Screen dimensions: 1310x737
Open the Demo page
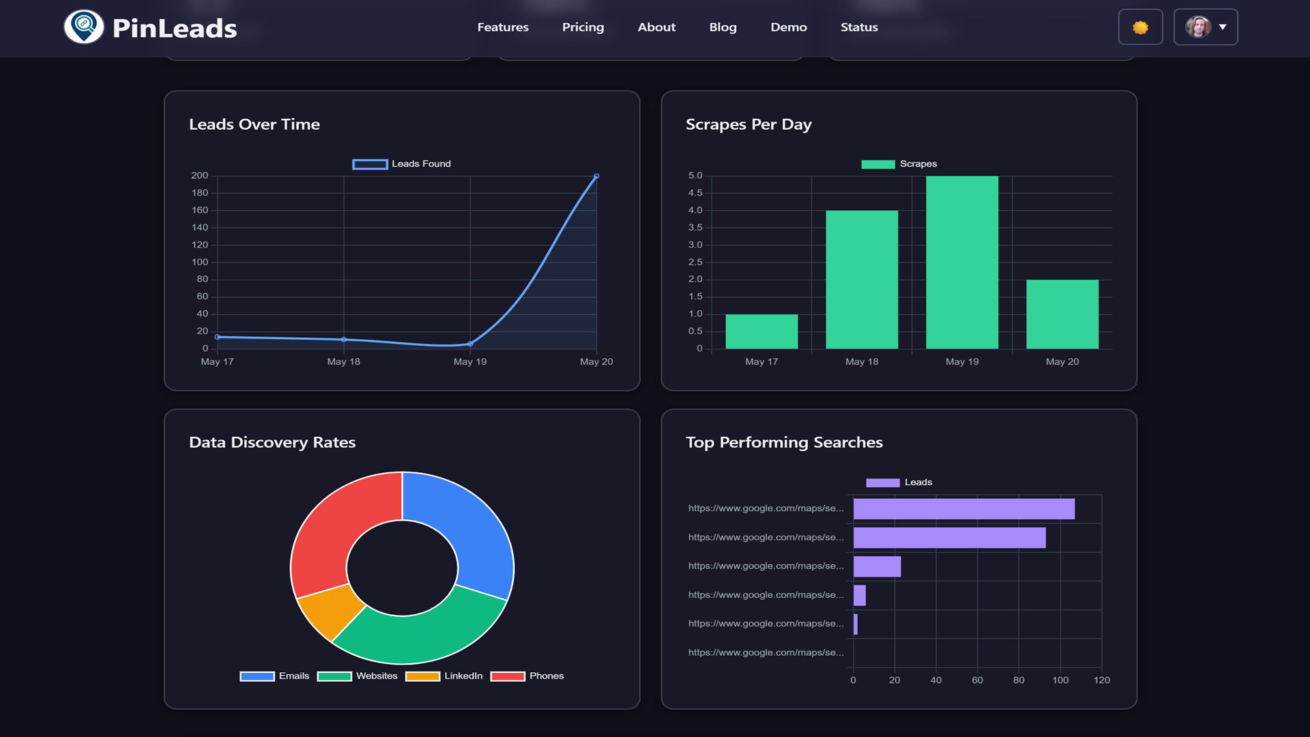click(789, 27)
